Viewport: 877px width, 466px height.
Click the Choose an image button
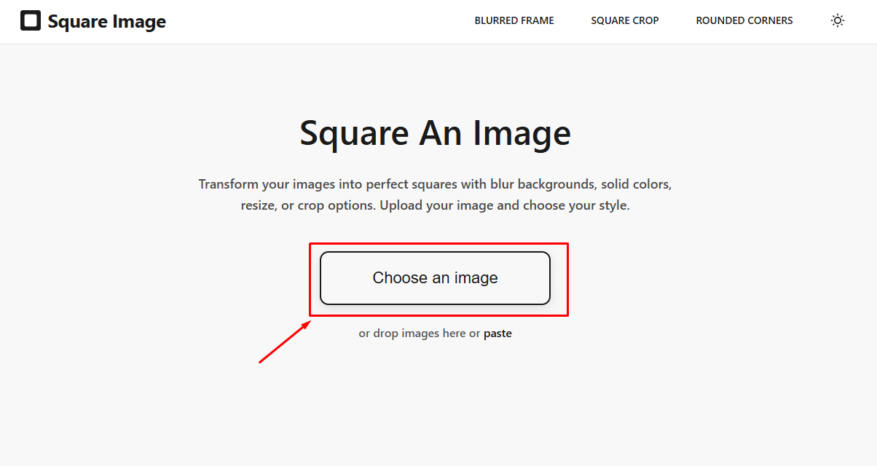[435, 278]
